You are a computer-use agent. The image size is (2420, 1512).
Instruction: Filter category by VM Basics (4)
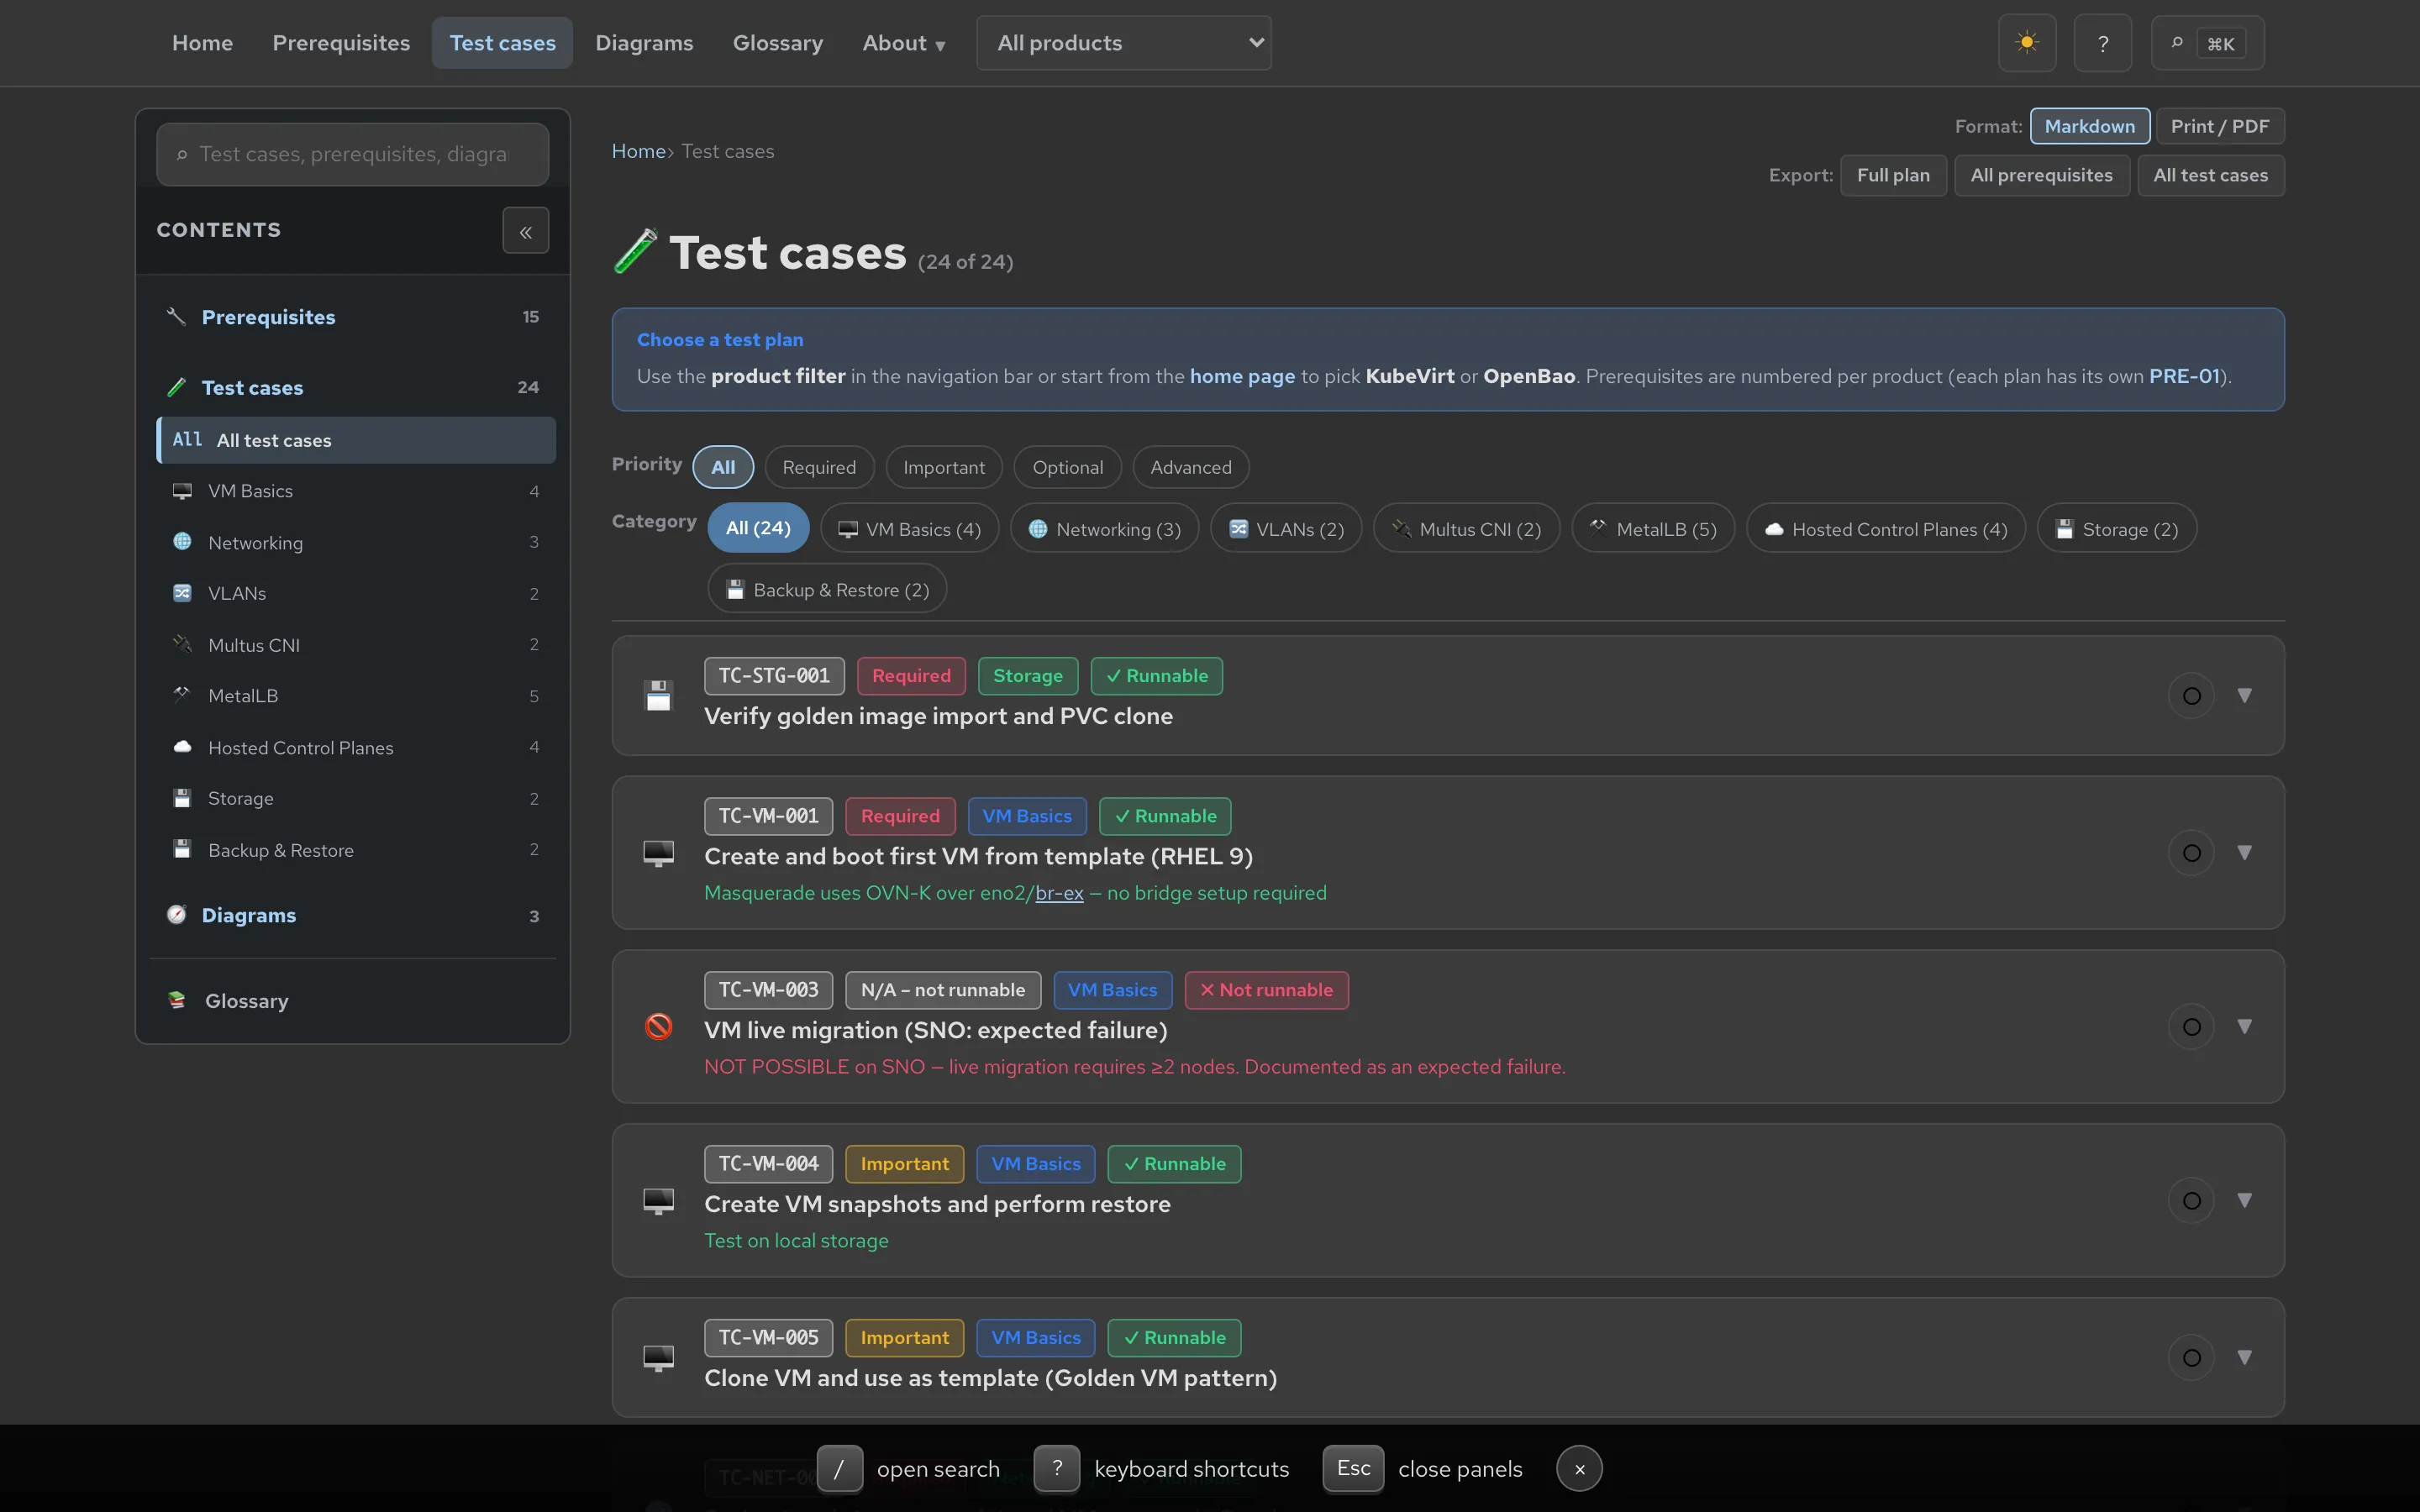909,529
